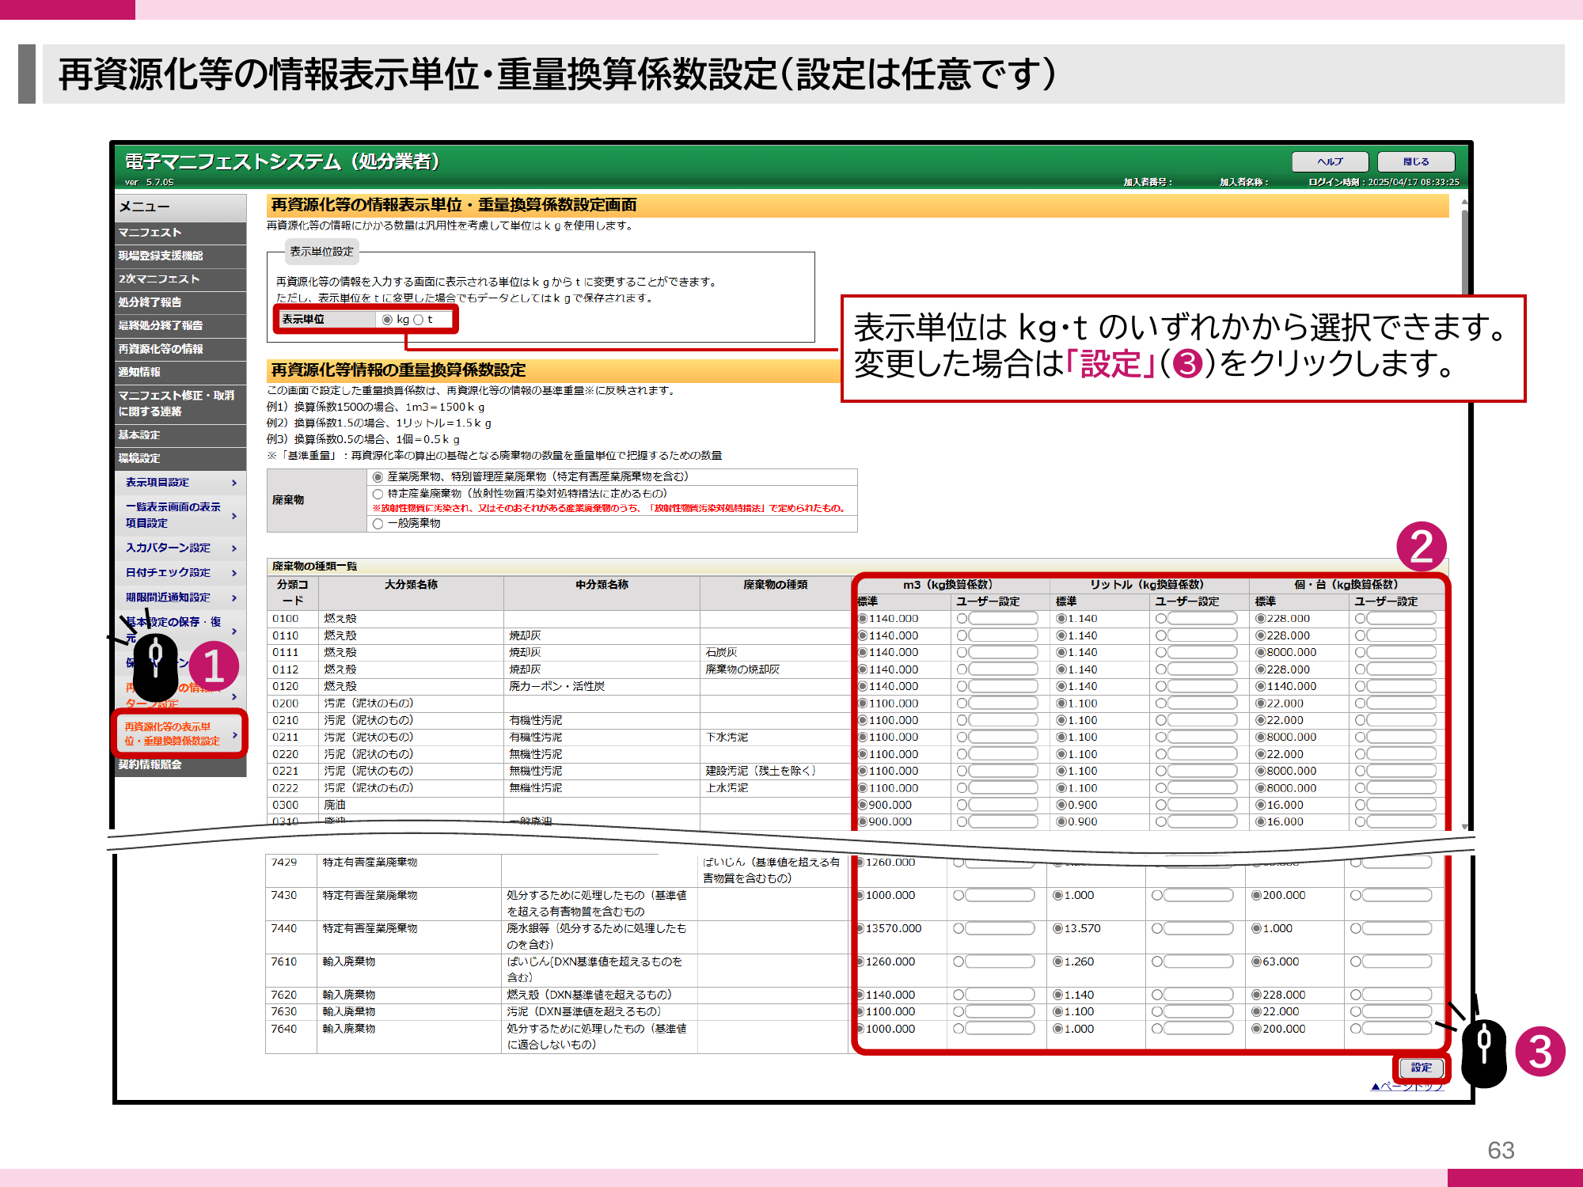Image resolution: width=1583 pixels, height=1187 pixels.
Task: Open 2次マニフェスト menu item
Action: (x=180, y=279)
